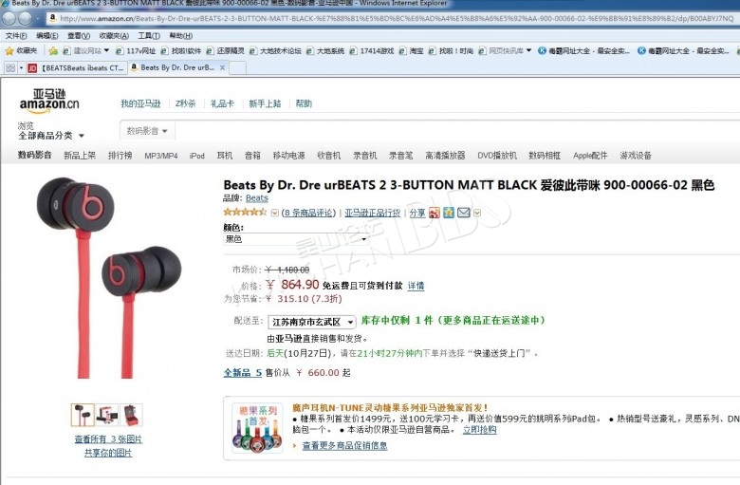Open the 编辑(E) menu
The image size is (740, 485).
(x=47, y=36)
